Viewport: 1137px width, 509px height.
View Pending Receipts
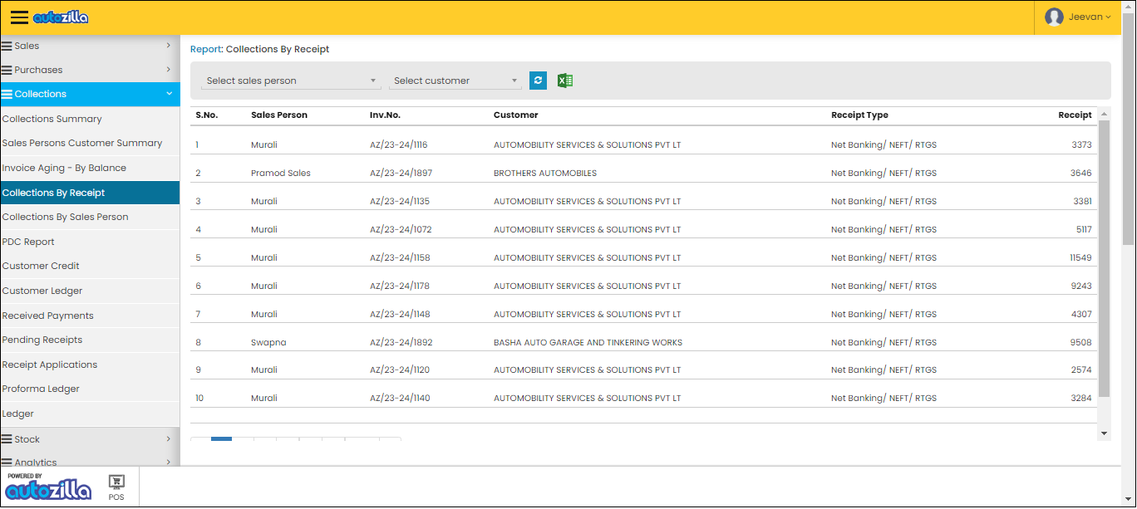(90, 340)
